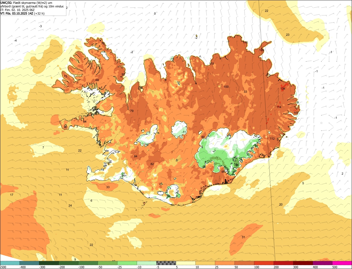Click the map value 119

tap(211, 64)
